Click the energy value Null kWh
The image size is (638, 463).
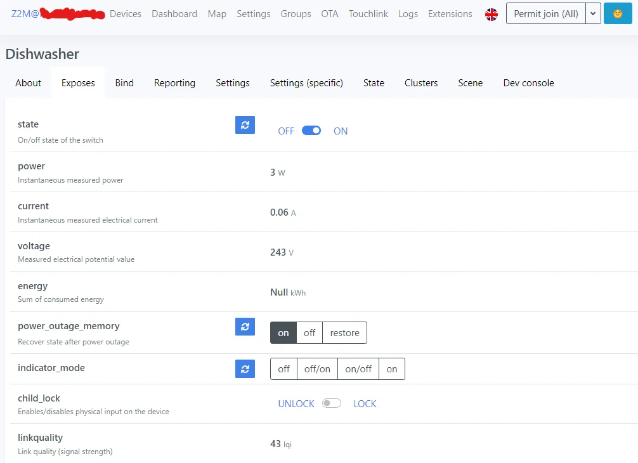tap(288, 292)
